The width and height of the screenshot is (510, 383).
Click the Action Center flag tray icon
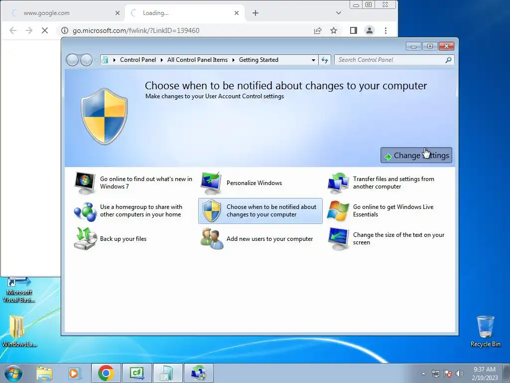click(448, 374)
